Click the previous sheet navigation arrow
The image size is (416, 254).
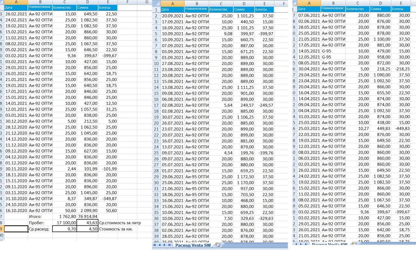159,245
